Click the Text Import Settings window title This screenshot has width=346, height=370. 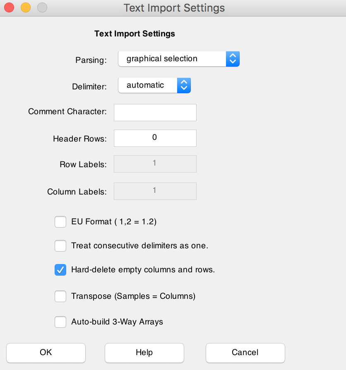coord(174,8)
